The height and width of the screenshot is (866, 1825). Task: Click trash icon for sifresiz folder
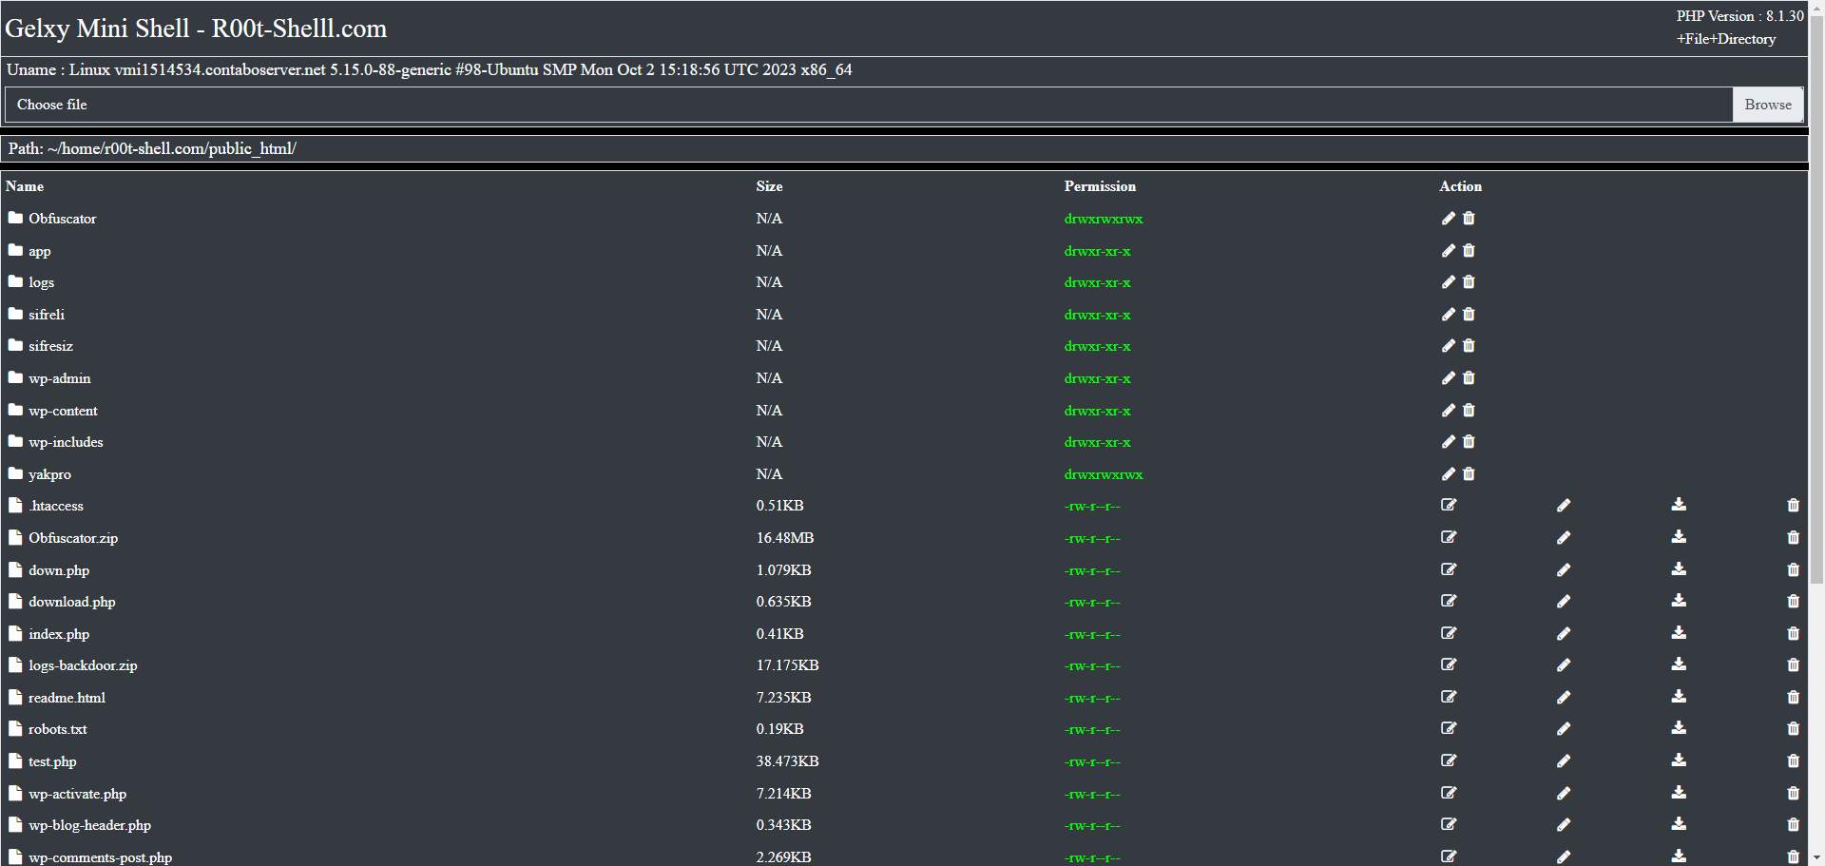pyautogui.click(x=1469, y=346)
